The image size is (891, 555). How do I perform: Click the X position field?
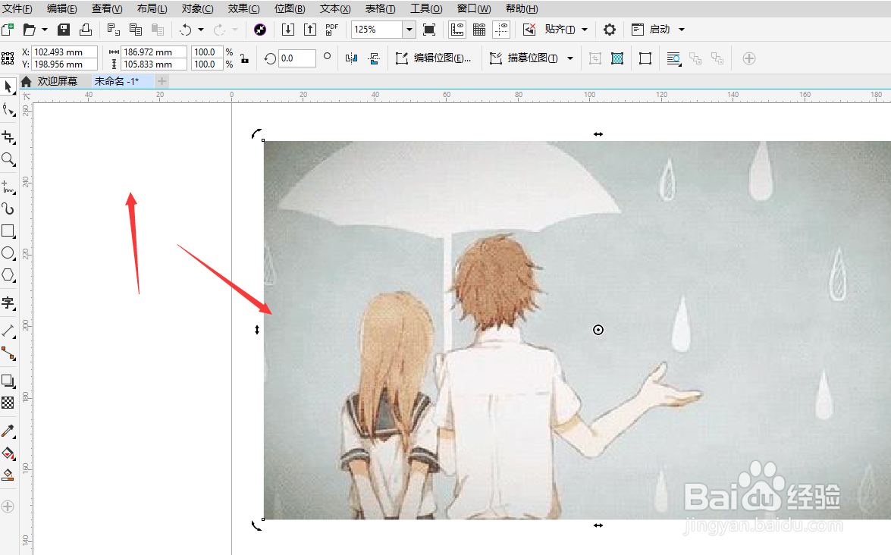click(64, 52)
